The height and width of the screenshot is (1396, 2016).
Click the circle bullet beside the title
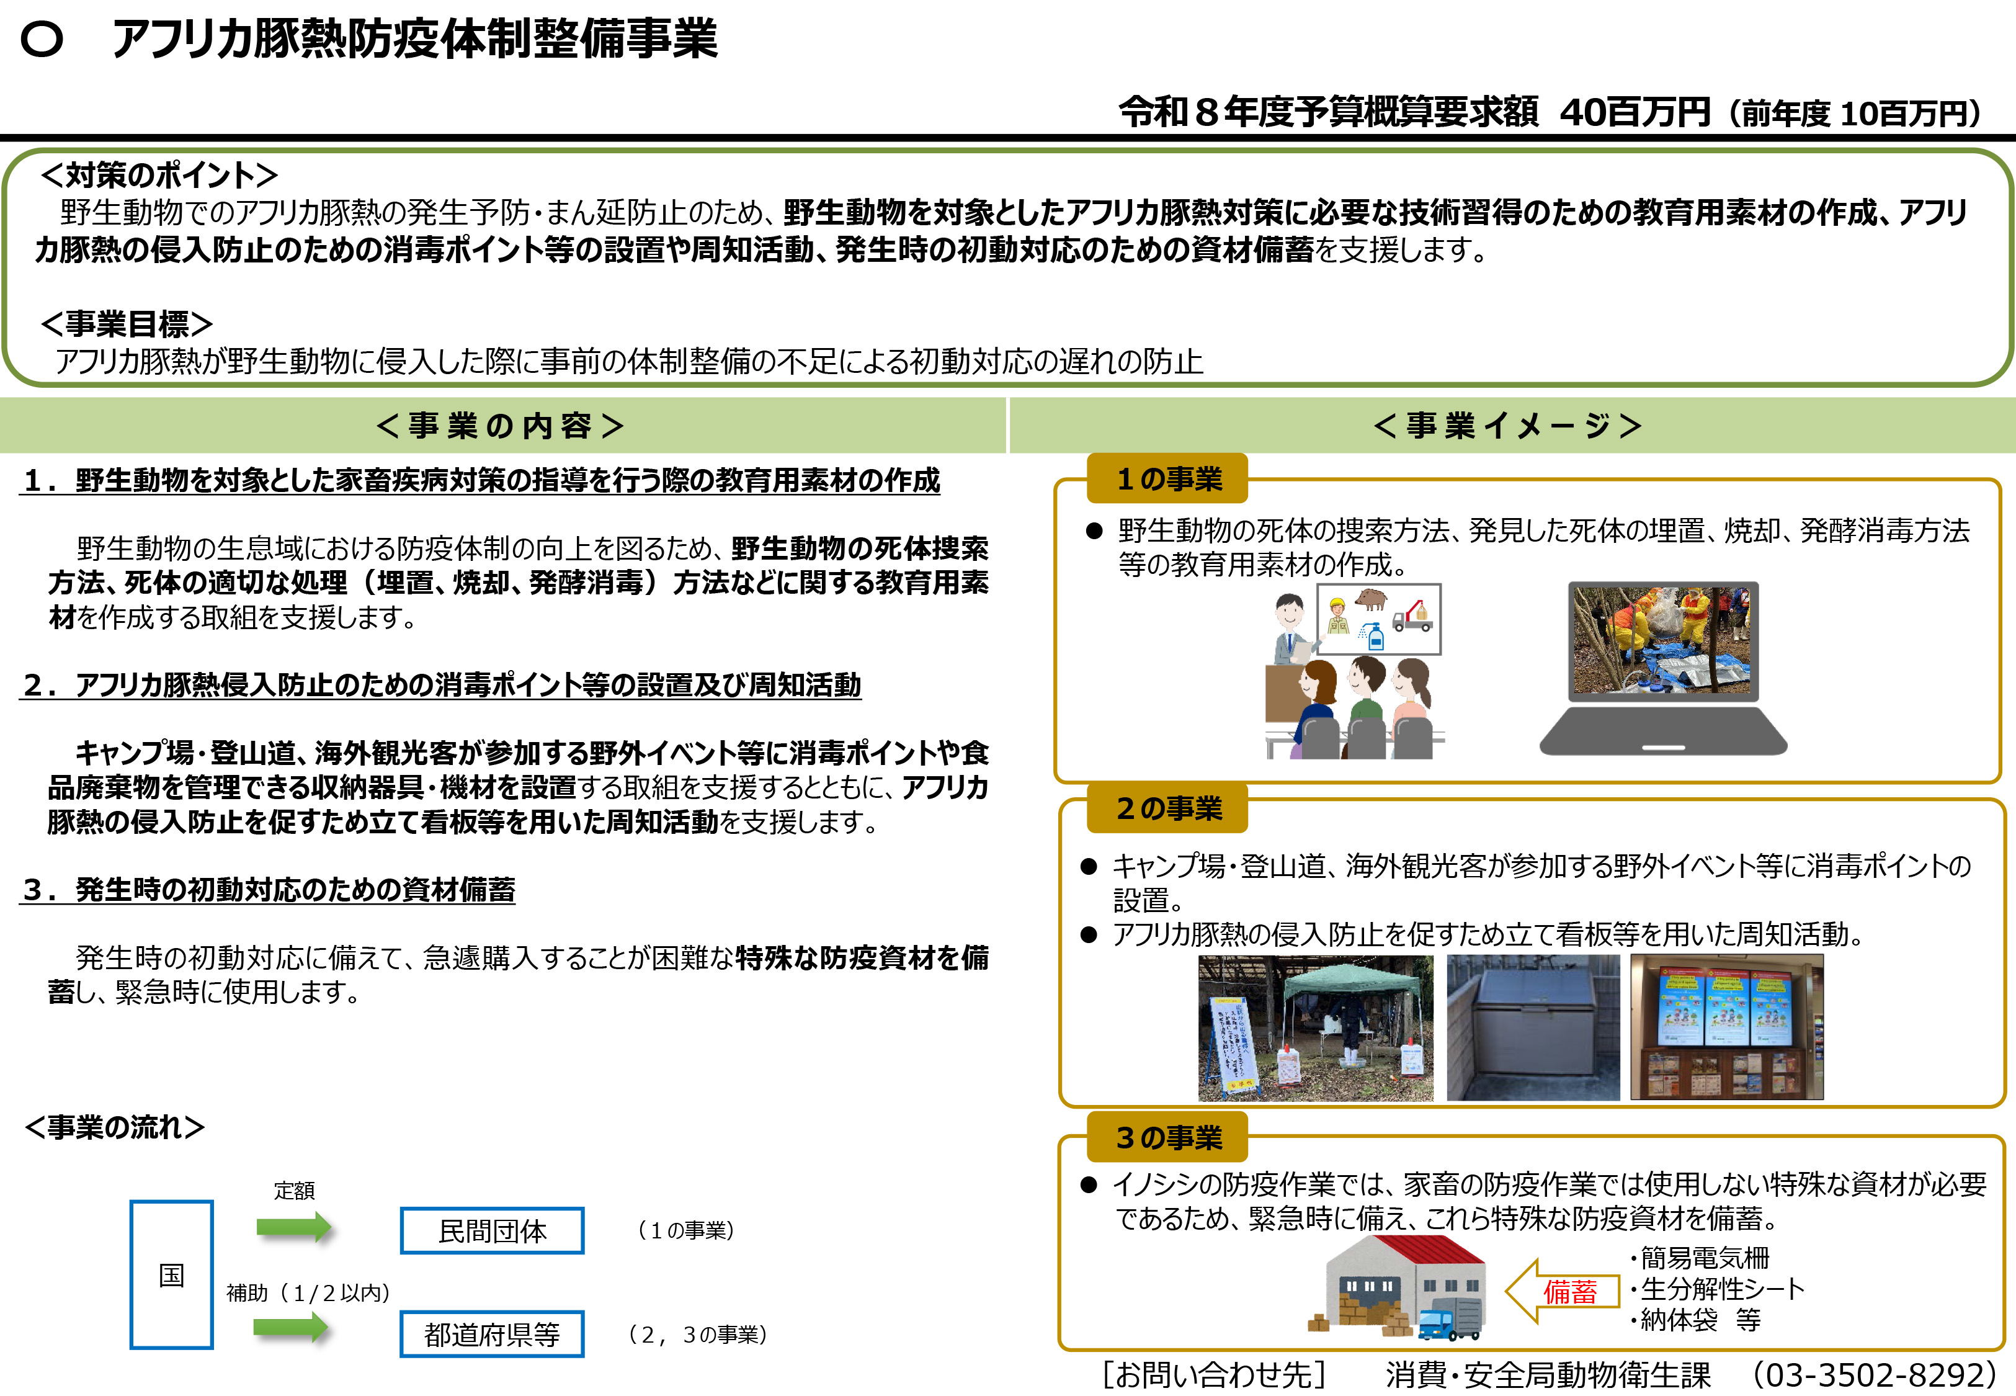(42, 39)
